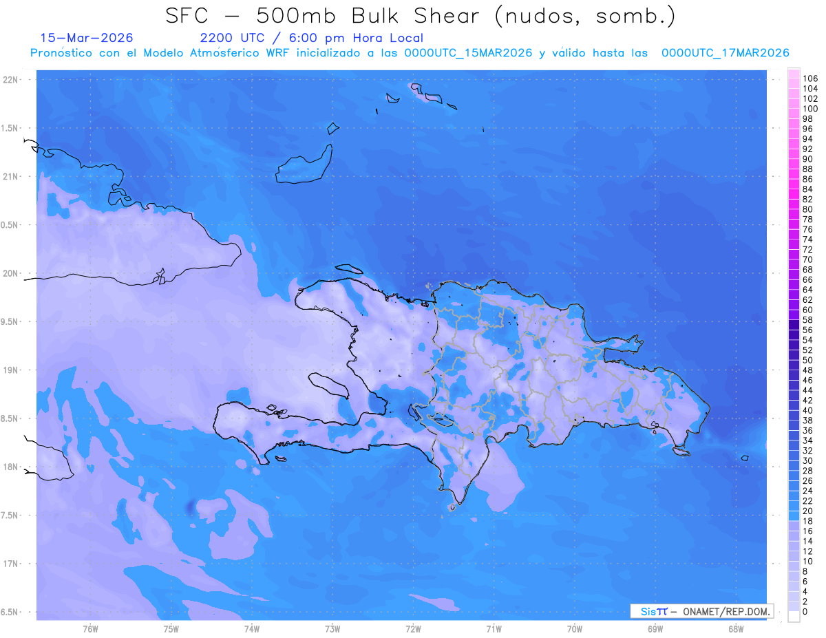Click the '8.5N' latitude label
The width and height of the screenshot is (826, 638).
coord(10,418)
